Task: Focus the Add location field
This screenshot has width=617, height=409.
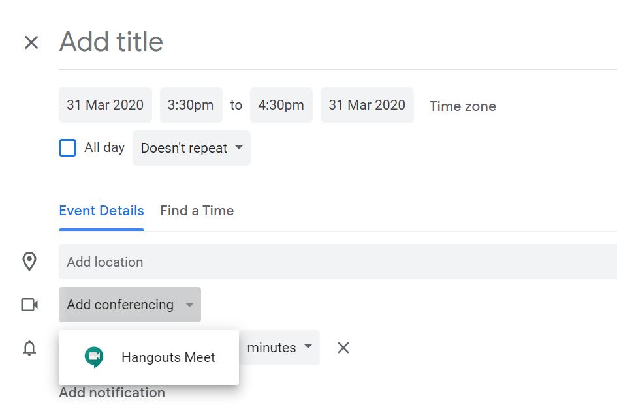Action: 326,262
